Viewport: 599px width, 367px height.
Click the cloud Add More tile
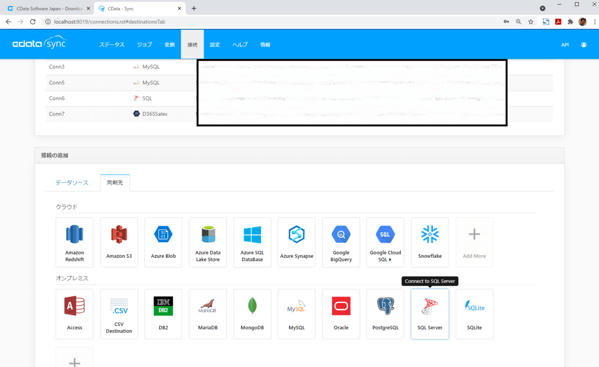pos(474,242)
